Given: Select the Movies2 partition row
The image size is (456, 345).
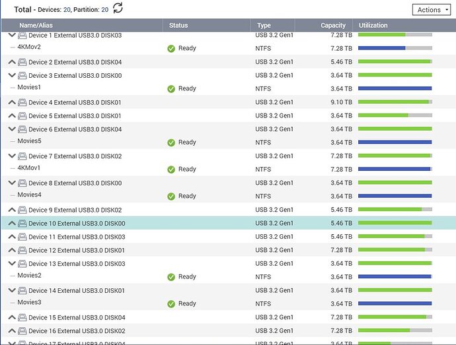Looking at the screenshot, I should pyautogui.click(x=228, y=276).
